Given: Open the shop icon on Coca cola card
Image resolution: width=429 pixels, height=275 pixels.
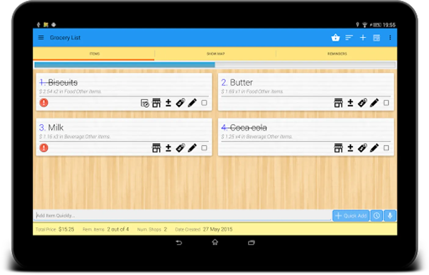Looking at the screenshot, I should [x=338, y=148].
